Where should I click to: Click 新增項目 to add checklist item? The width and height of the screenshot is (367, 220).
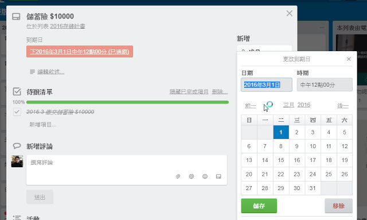pos(43,124)
